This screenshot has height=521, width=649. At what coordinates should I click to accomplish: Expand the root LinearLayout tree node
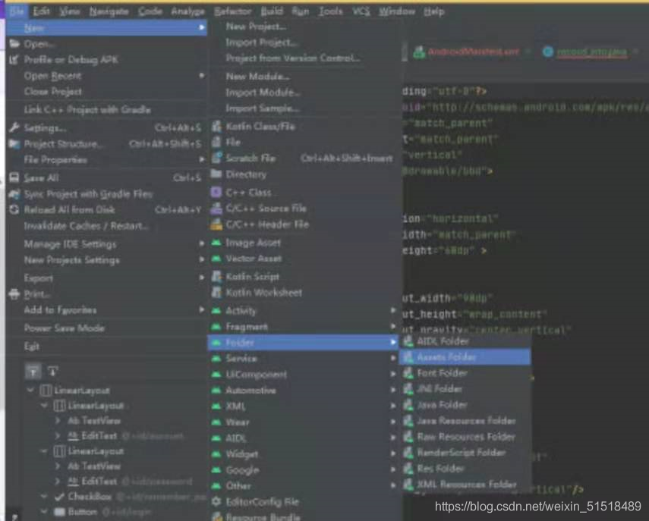pos(30,390)
